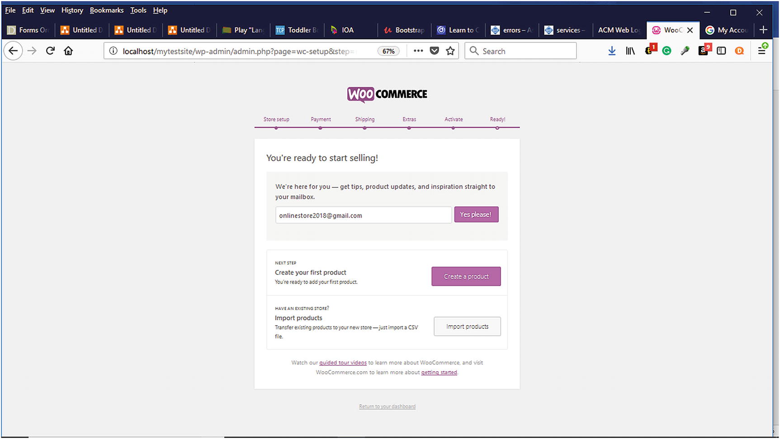The image size is (780, 439).
Task: Switch to the IOA tab
Action: tap(351, 30)
